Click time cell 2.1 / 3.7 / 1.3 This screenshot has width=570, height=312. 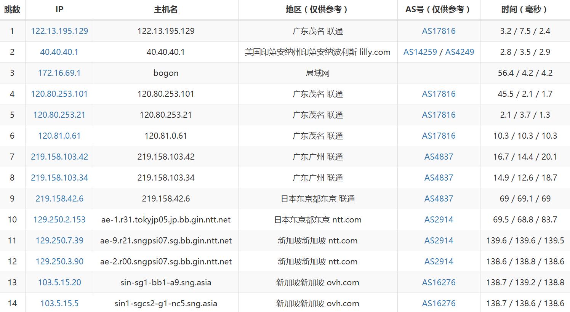[x=525, y=115]
